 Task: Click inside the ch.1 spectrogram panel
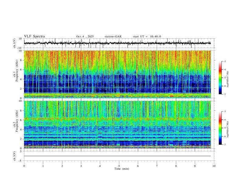pos(117,74)
